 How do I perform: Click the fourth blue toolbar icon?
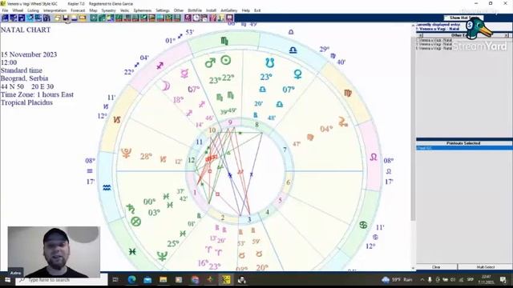30,18
